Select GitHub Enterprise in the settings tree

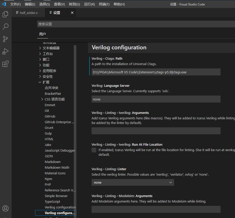pos(59,122)
